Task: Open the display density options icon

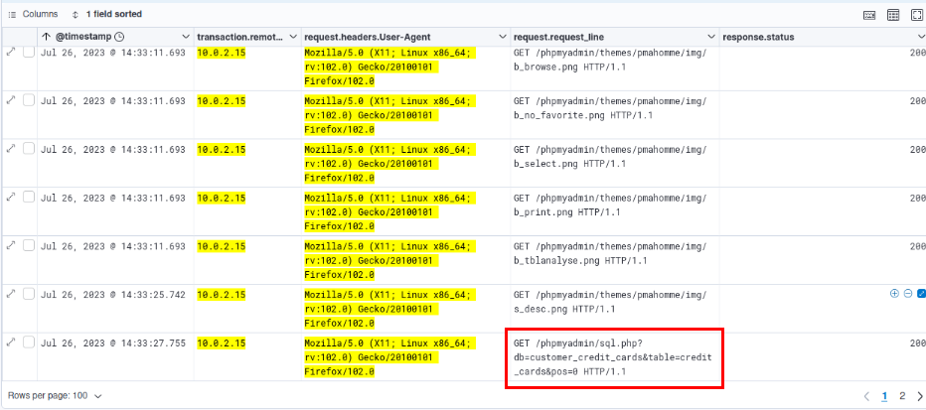Action: (x=893, y=15)
